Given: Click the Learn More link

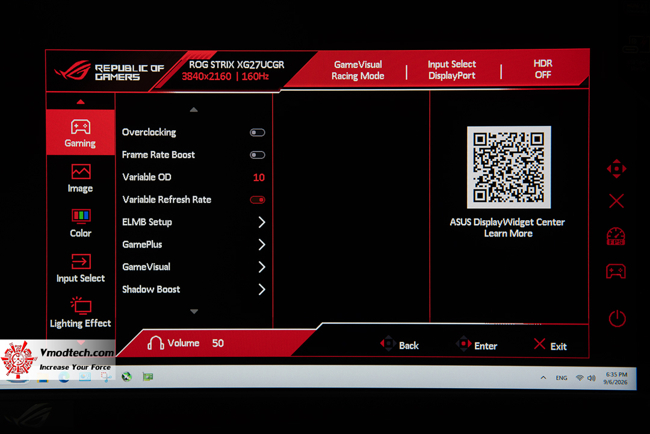Looking at the screenshot, I should coord(508,234).
